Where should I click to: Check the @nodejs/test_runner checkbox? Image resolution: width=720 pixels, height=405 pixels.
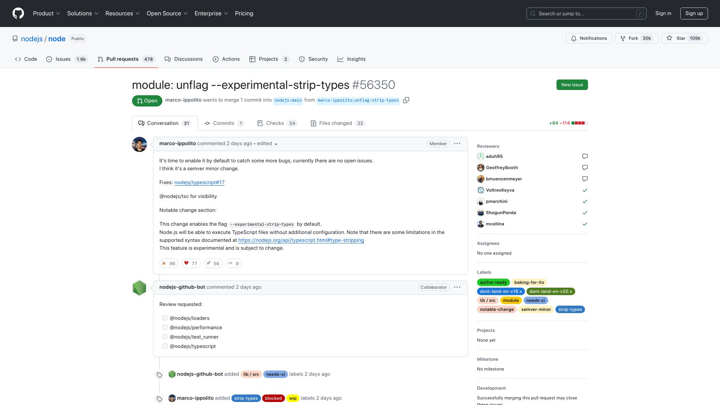coord(165,337)
